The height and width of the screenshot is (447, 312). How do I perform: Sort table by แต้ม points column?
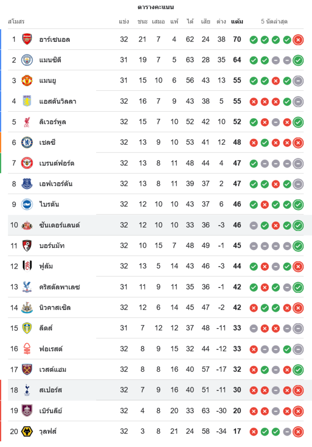237,21
